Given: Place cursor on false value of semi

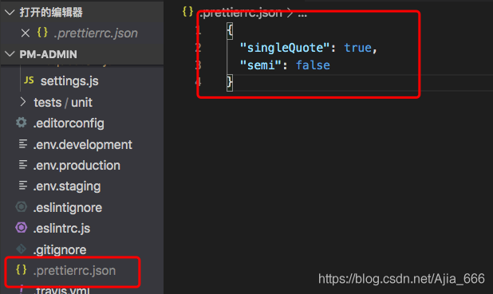Looking at the screenshot, I should click(x=313, y=65).
